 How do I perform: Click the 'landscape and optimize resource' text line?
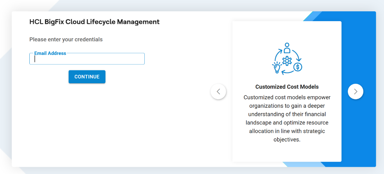pyautogui.click(x=287, y=122)
